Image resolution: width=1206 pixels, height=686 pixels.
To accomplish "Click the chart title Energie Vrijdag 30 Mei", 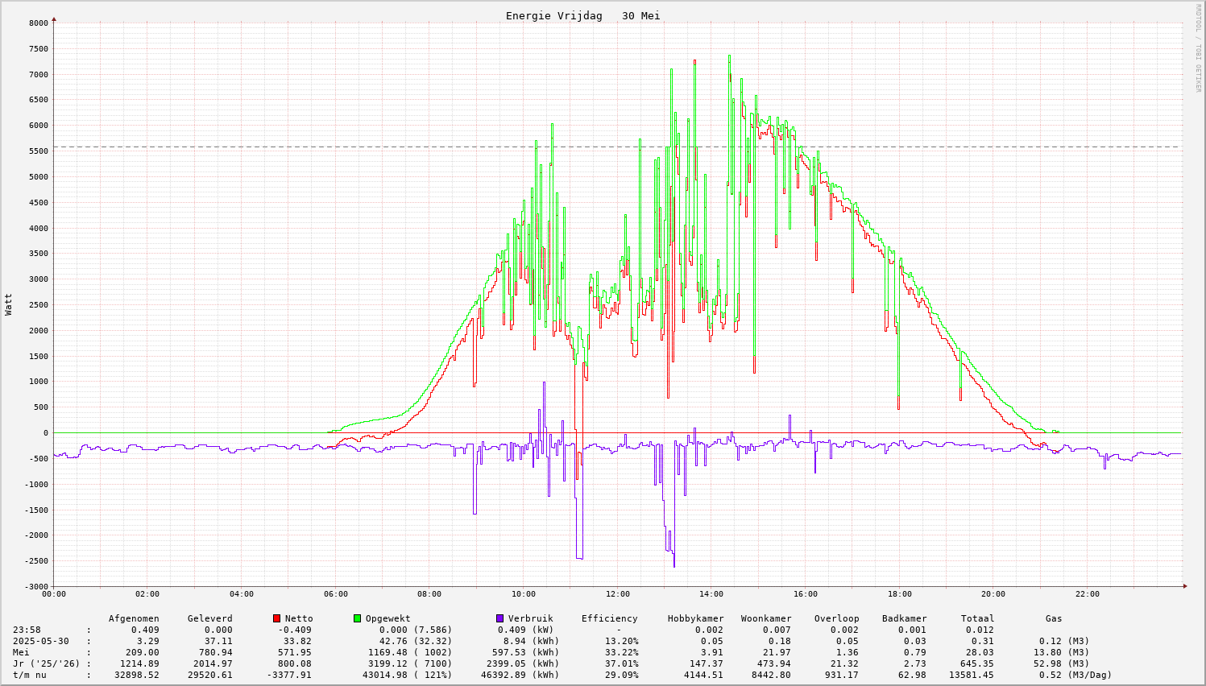I will 582,16.
